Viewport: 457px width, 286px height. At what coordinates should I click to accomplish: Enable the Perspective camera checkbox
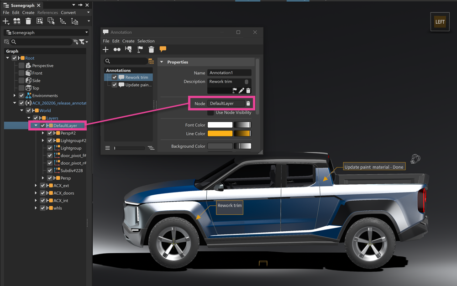pyautogui.click(x=21, y=66)
